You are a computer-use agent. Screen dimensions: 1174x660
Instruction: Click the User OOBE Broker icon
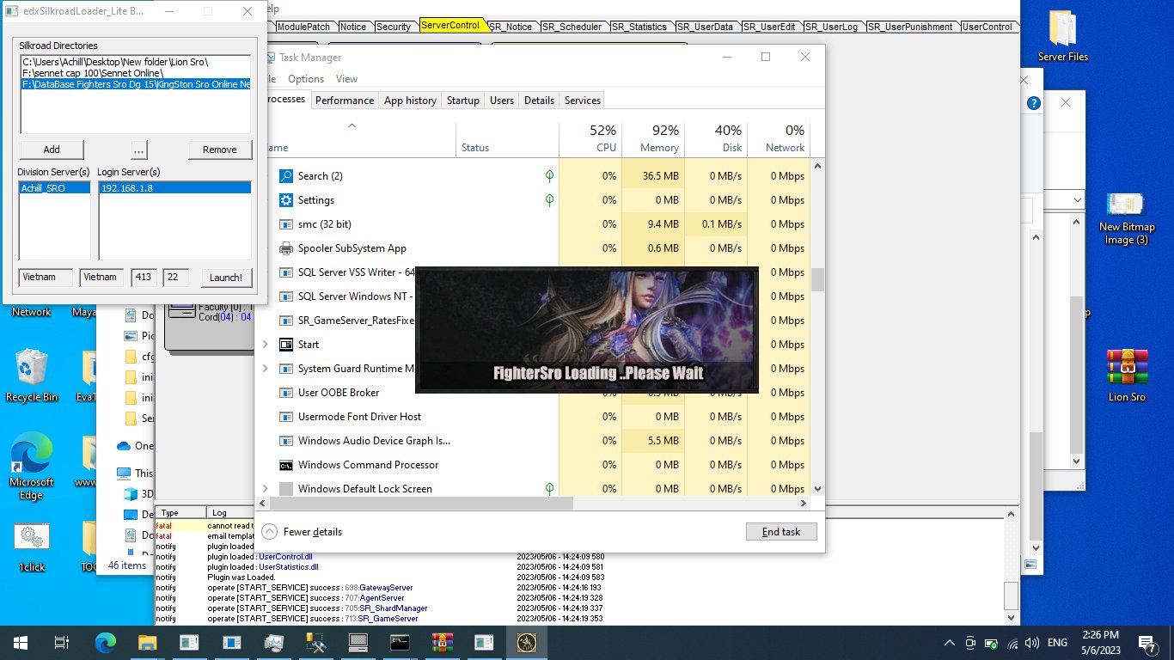pos(286,393)
